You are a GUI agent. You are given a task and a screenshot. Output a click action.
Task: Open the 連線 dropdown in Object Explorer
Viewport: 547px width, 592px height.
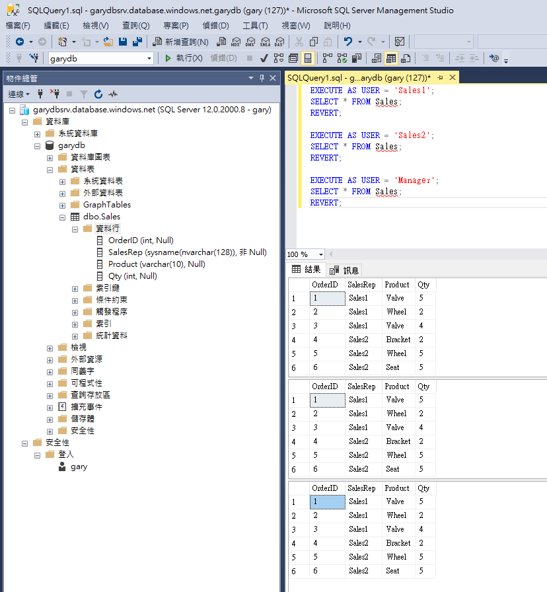19,94
